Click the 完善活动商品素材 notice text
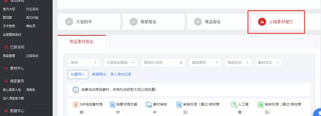 click(x=119, y=90)
